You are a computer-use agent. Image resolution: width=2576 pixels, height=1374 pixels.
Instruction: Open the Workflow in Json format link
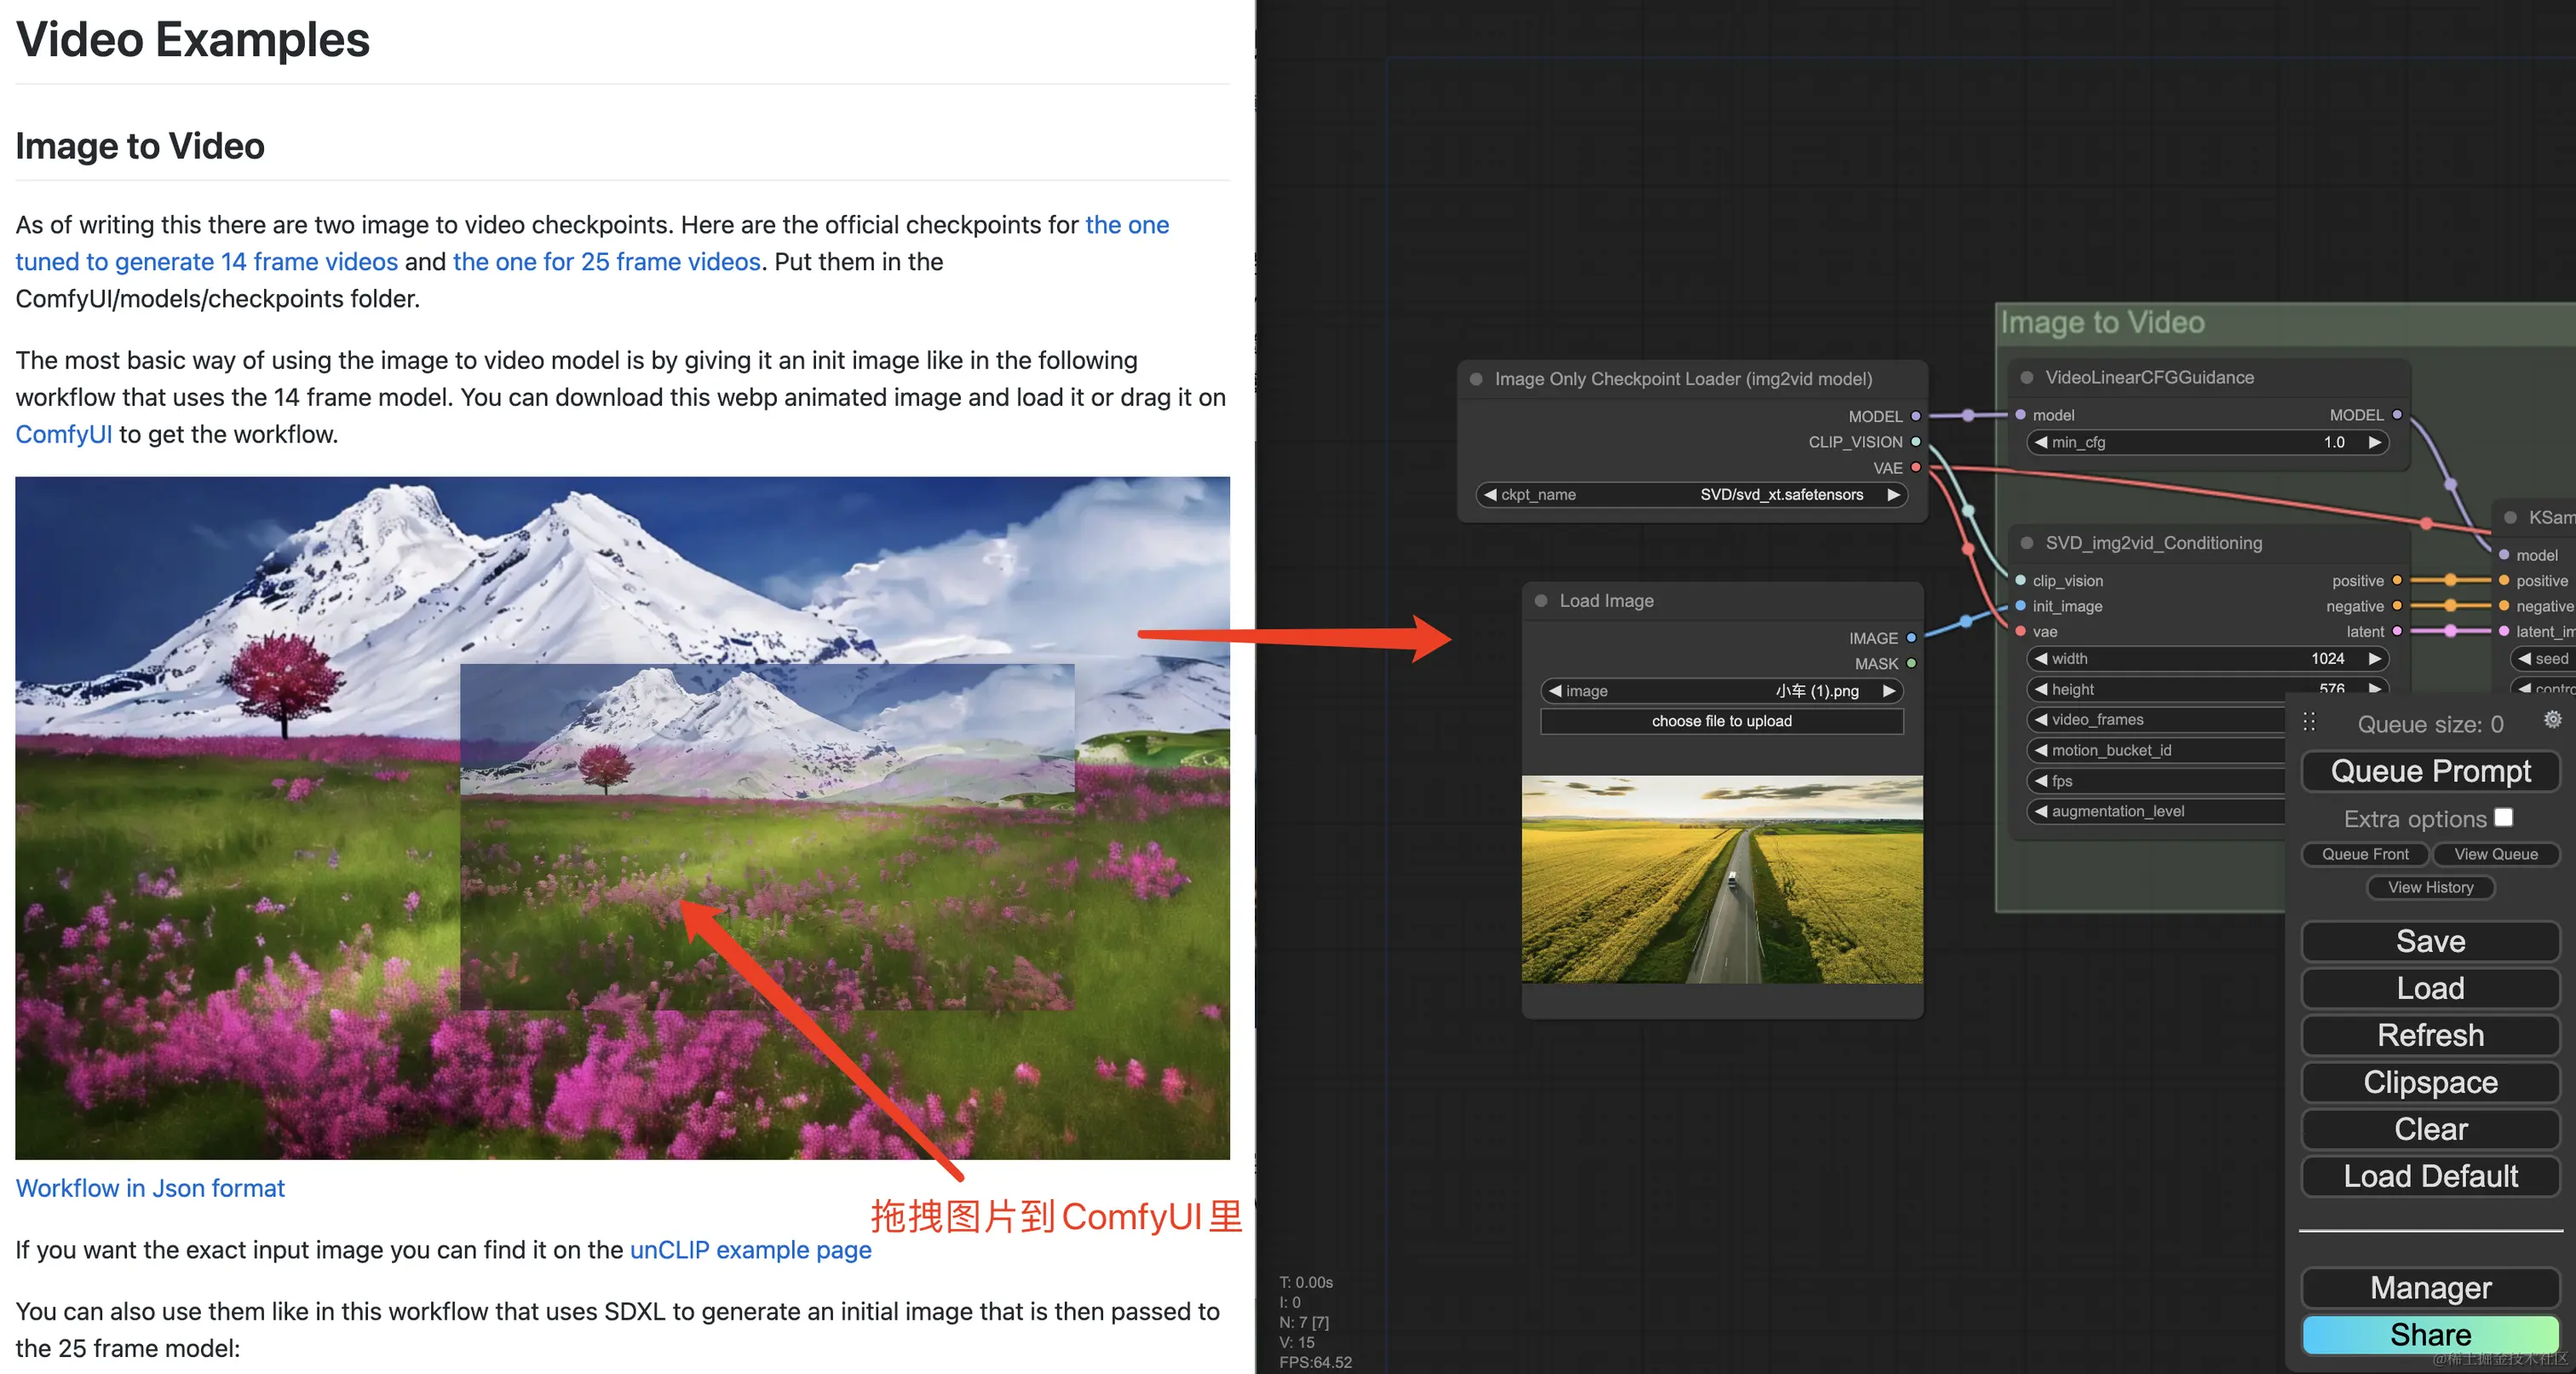[150, 1188]
